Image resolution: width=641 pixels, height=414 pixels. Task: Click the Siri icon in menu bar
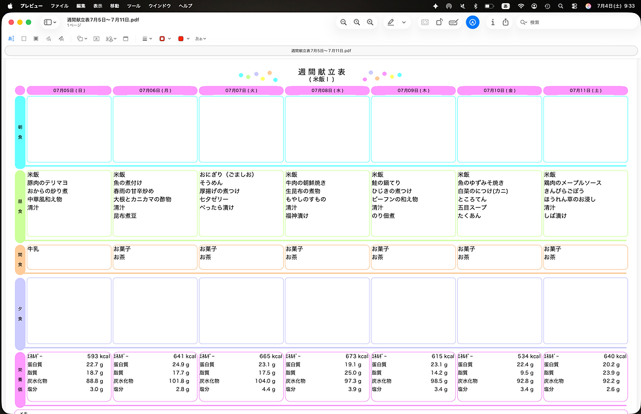[588, 6]
